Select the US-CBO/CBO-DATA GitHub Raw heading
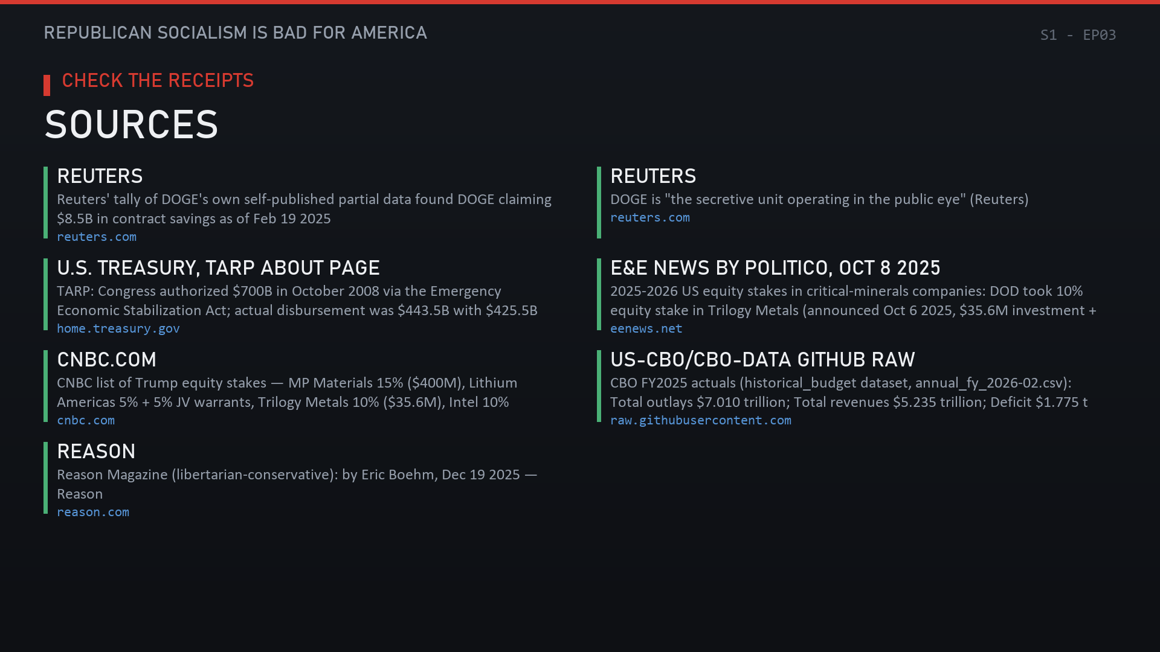The image size is (1160, 652). pos(762,360)
